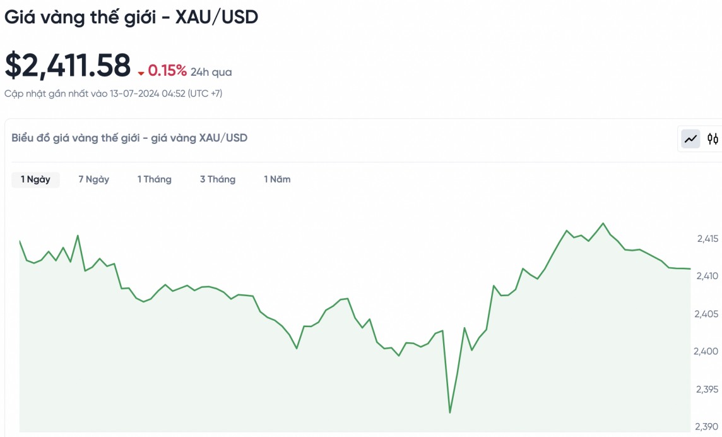The image size is (722, 437).
Task: Click the Biểu đồ giá vàng chart title
Action: coord(129,138)
